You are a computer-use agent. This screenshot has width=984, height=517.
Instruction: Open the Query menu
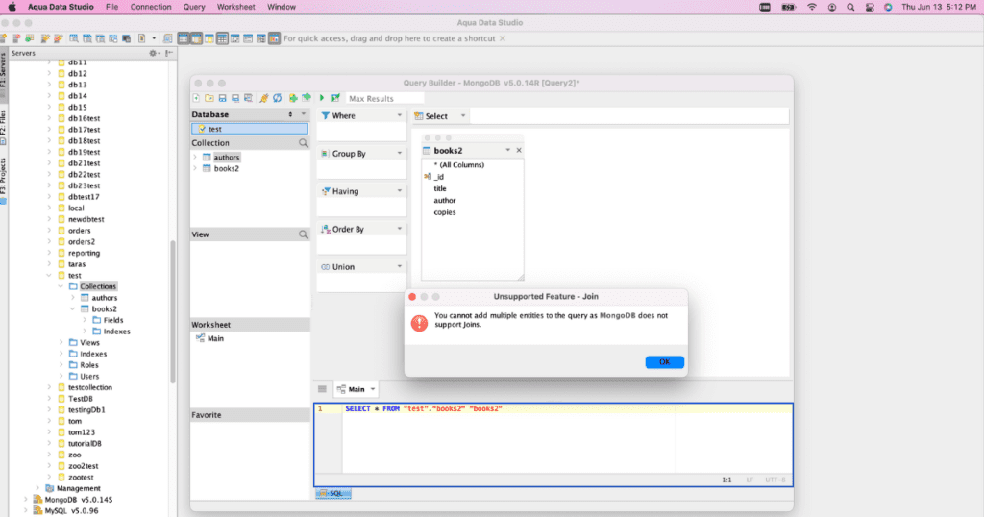pyautogui.click(x=194, y=7)
